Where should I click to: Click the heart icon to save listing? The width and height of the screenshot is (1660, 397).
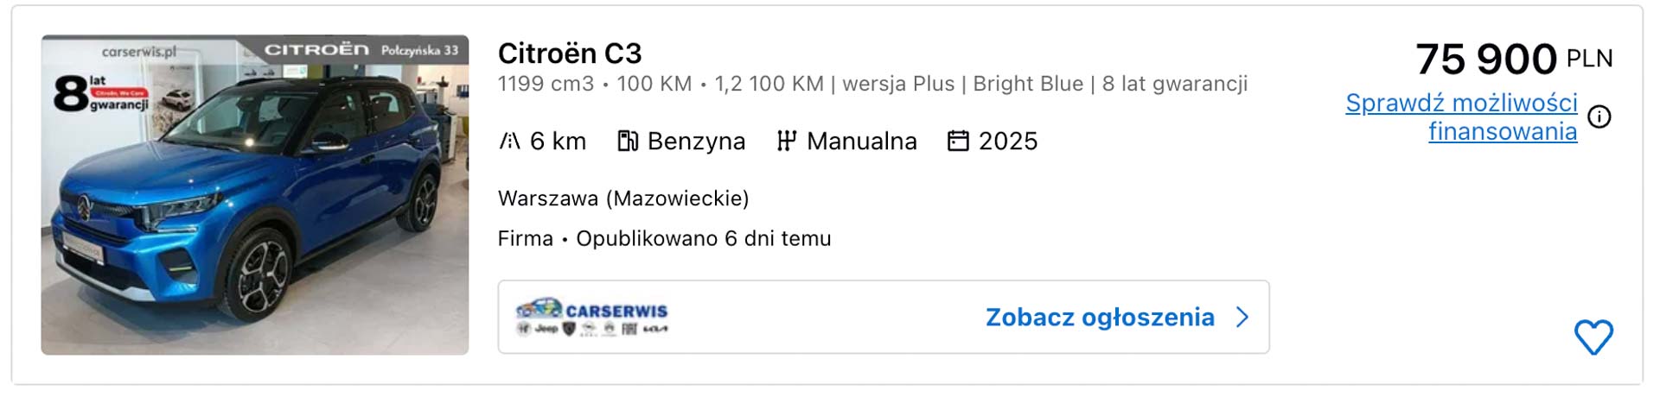(x=1593, y=337)
